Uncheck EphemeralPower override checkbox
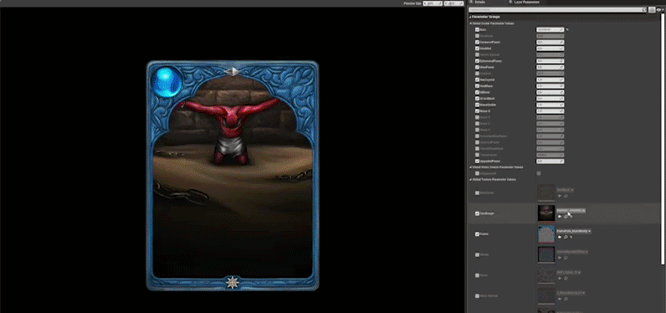666x313 pixels. coord(478,61)
